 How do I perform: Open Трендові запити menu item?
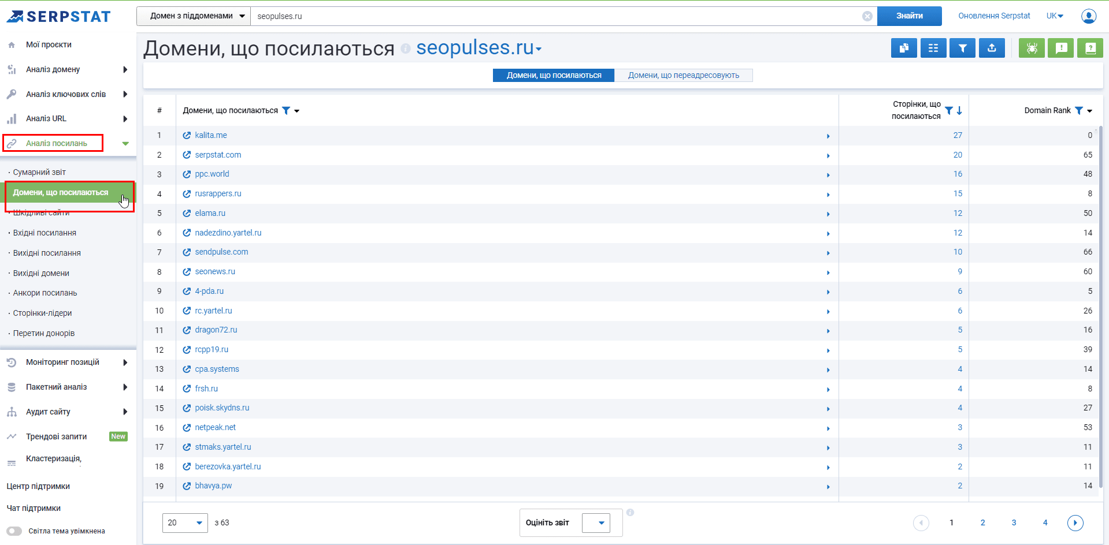pyautogui.click(x=57, y=436)
